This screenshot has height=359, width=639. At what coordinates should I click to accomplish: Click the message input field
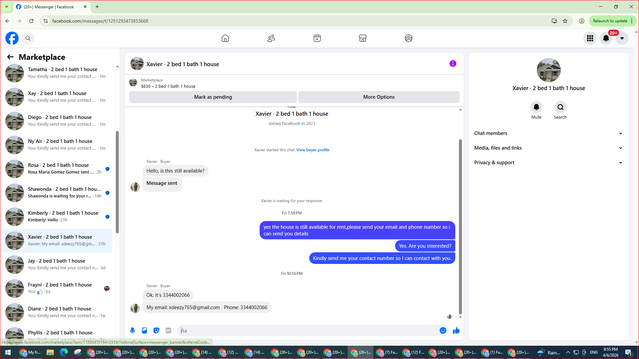pos(309,330)
